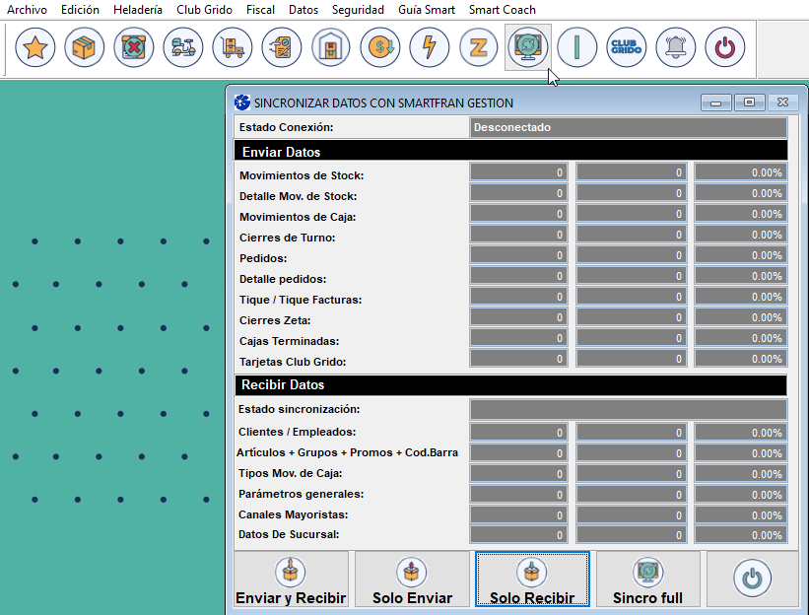This screenshot has height=615, width=809.
Task: Open the order checklist toolbar icon
Action: [281, 47]
